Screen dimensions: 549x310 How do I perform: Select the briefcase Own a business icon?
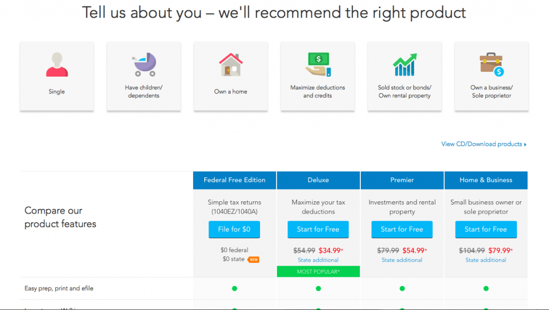[492, 64]
